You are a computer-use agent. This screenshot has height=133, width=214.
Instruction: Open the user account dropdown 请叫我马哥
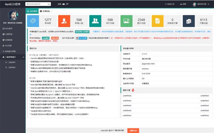(x=201, y=4)
